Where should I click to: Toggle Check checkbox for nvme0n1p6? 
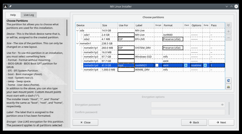pyautogui.click(x=186, y=65)
